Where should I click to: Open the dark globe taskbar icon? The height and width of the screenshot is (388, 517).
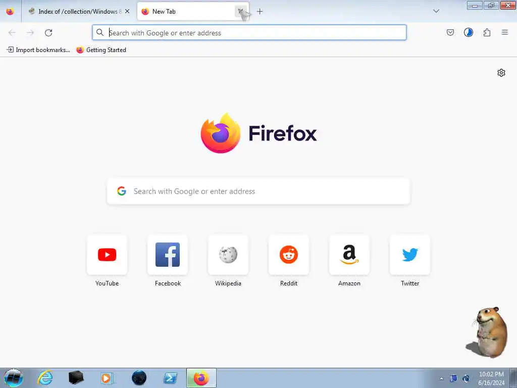coord(139,378)
